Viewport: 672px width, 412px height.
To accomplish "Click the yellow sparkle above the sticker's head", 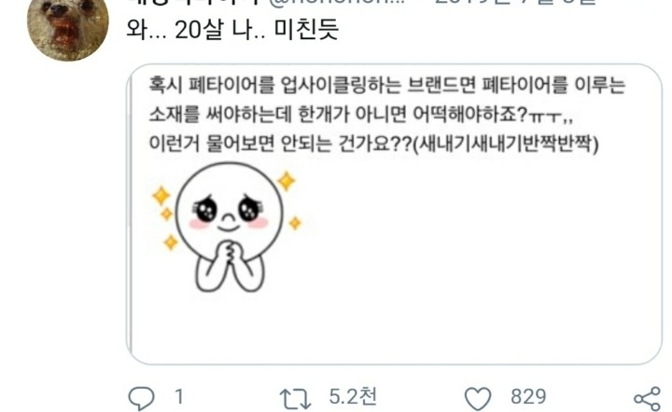I will [287, 181].
